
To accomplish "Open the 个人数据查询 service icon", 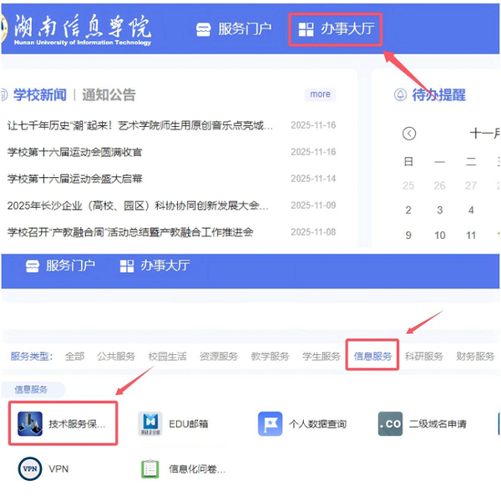I will [270, 423].
